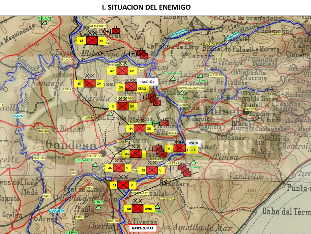Select the blue CANALETA river label
The image size is (311, 234).
point(57,210)
